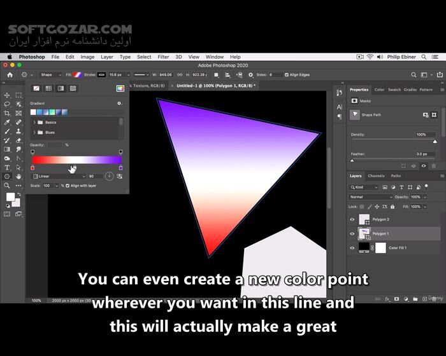
Task: Select the Clone Stamp tool
Action: pyautogui.click(x=18, y=131)
